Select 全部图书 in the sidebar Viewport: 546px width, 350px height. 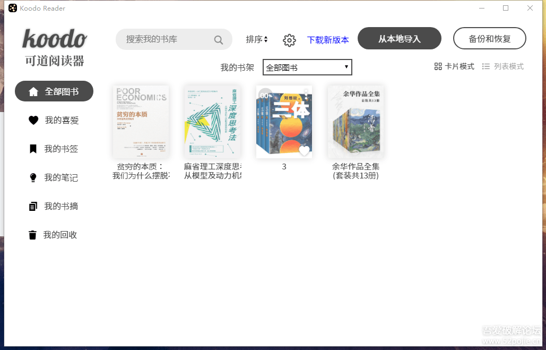point(54,91)
